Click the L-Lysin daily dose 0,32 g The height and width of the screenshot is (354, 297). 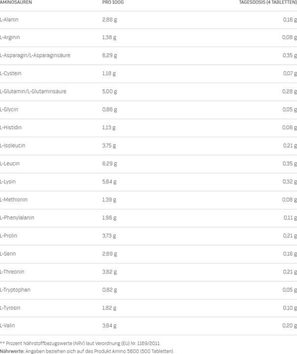(x=290, y=182)
